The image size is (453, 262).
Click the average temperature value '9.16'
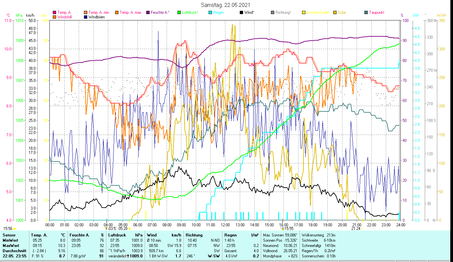(x=61, y=251)
